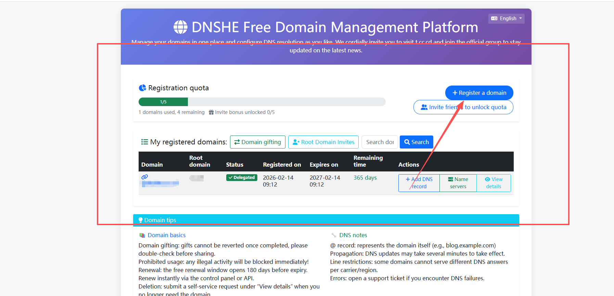614x296 pixels.
Task: Click the wrench icon beside DNS notes
Action: tap(334, 235)
